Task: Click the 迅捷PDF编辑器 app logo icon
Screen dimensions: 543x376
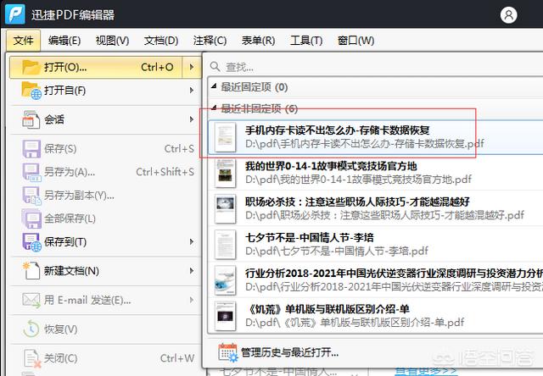Action: click(15, 14)
